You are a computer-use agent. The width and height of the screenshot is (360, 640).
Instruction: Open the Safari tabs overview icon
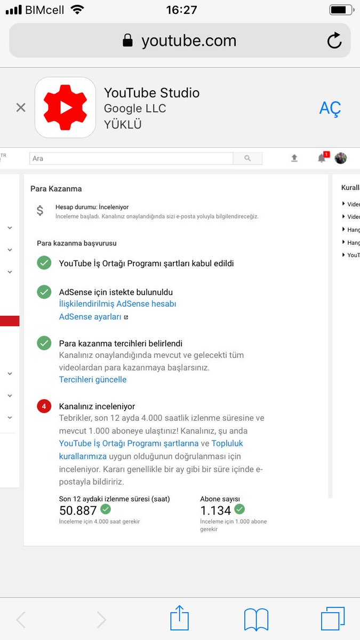pos(333,619)
